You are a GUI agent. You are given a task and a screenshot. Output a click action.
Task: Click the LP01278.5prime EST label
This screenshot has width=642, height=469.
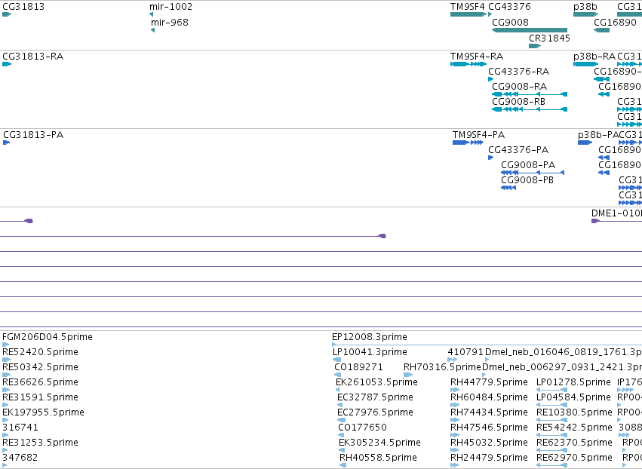tap(573, 382)
